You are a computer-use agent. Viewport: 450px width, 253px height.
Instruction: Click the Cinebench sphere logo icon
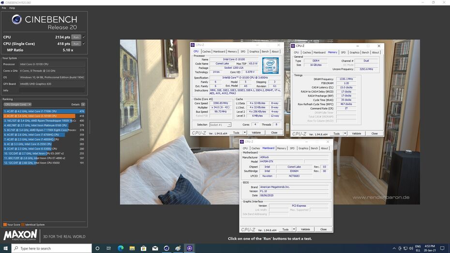(16, 19)
